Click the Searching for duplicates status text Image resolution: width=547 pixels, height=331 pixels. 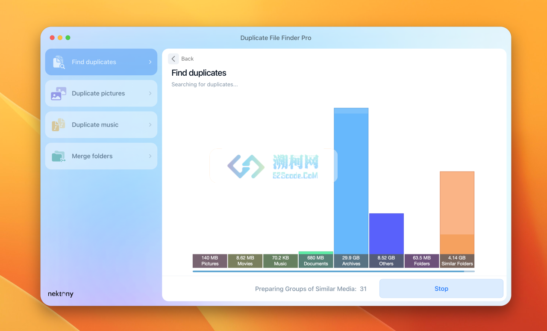pos(205,85)
